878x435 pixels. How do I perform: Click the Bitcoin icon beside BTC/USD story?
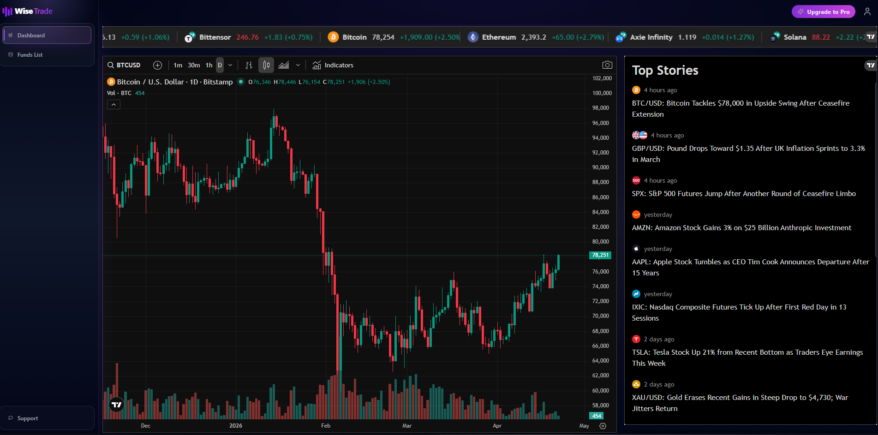pyautogui.click(x=636, y=90)
